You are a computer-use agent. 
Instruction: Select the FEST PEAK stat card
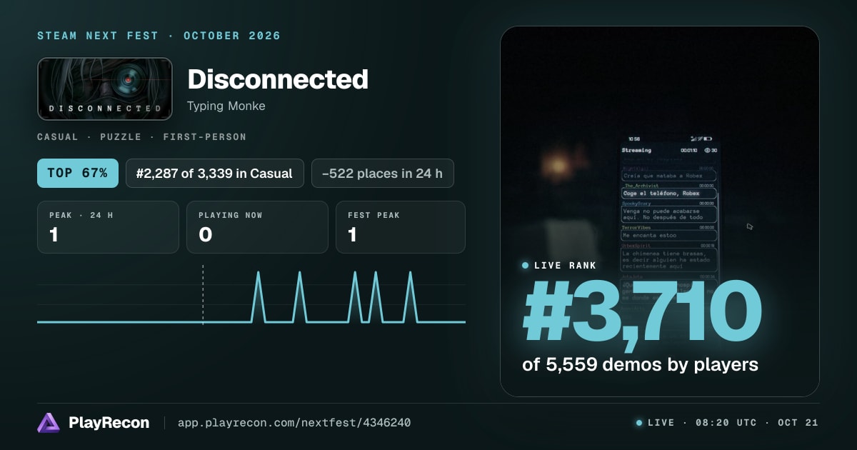[400, 227]
